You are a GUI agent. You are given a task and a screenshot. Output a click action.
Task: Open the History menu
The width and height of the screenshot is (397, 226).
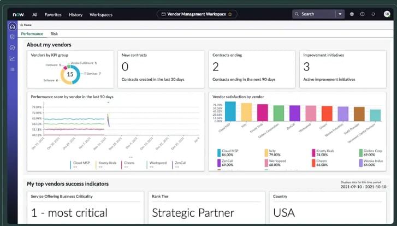pos(75,15)
